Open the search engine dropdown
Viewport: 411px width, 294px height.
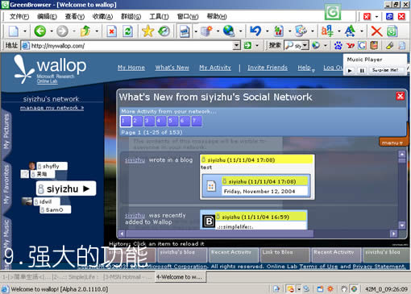click(x=305, y=46)
